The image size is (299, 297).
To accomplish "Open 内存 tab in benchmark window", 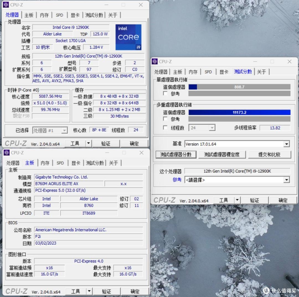I will [193, 72].
